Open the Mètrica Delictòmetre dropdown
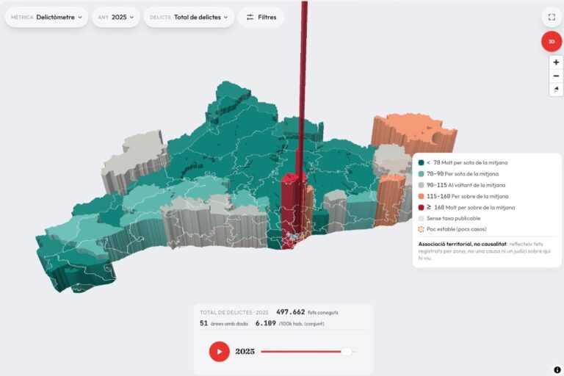This screenshot has width=564, height=376. click(x=47, y=17)
